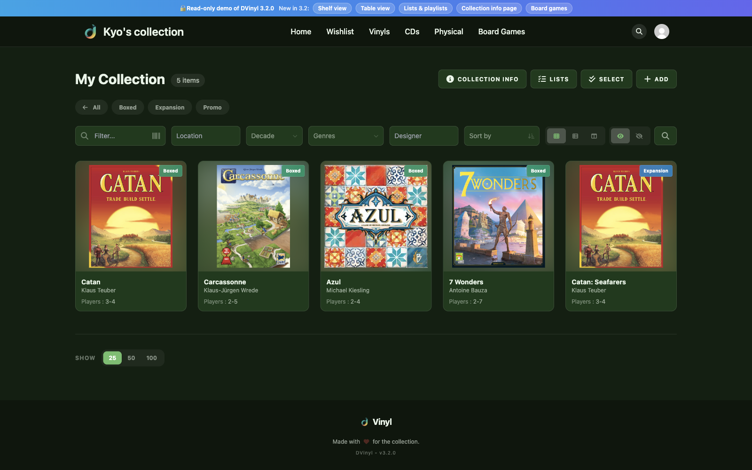Click the Lists & playlists banner link
The image size is (752, 470).
click(426, 8)
